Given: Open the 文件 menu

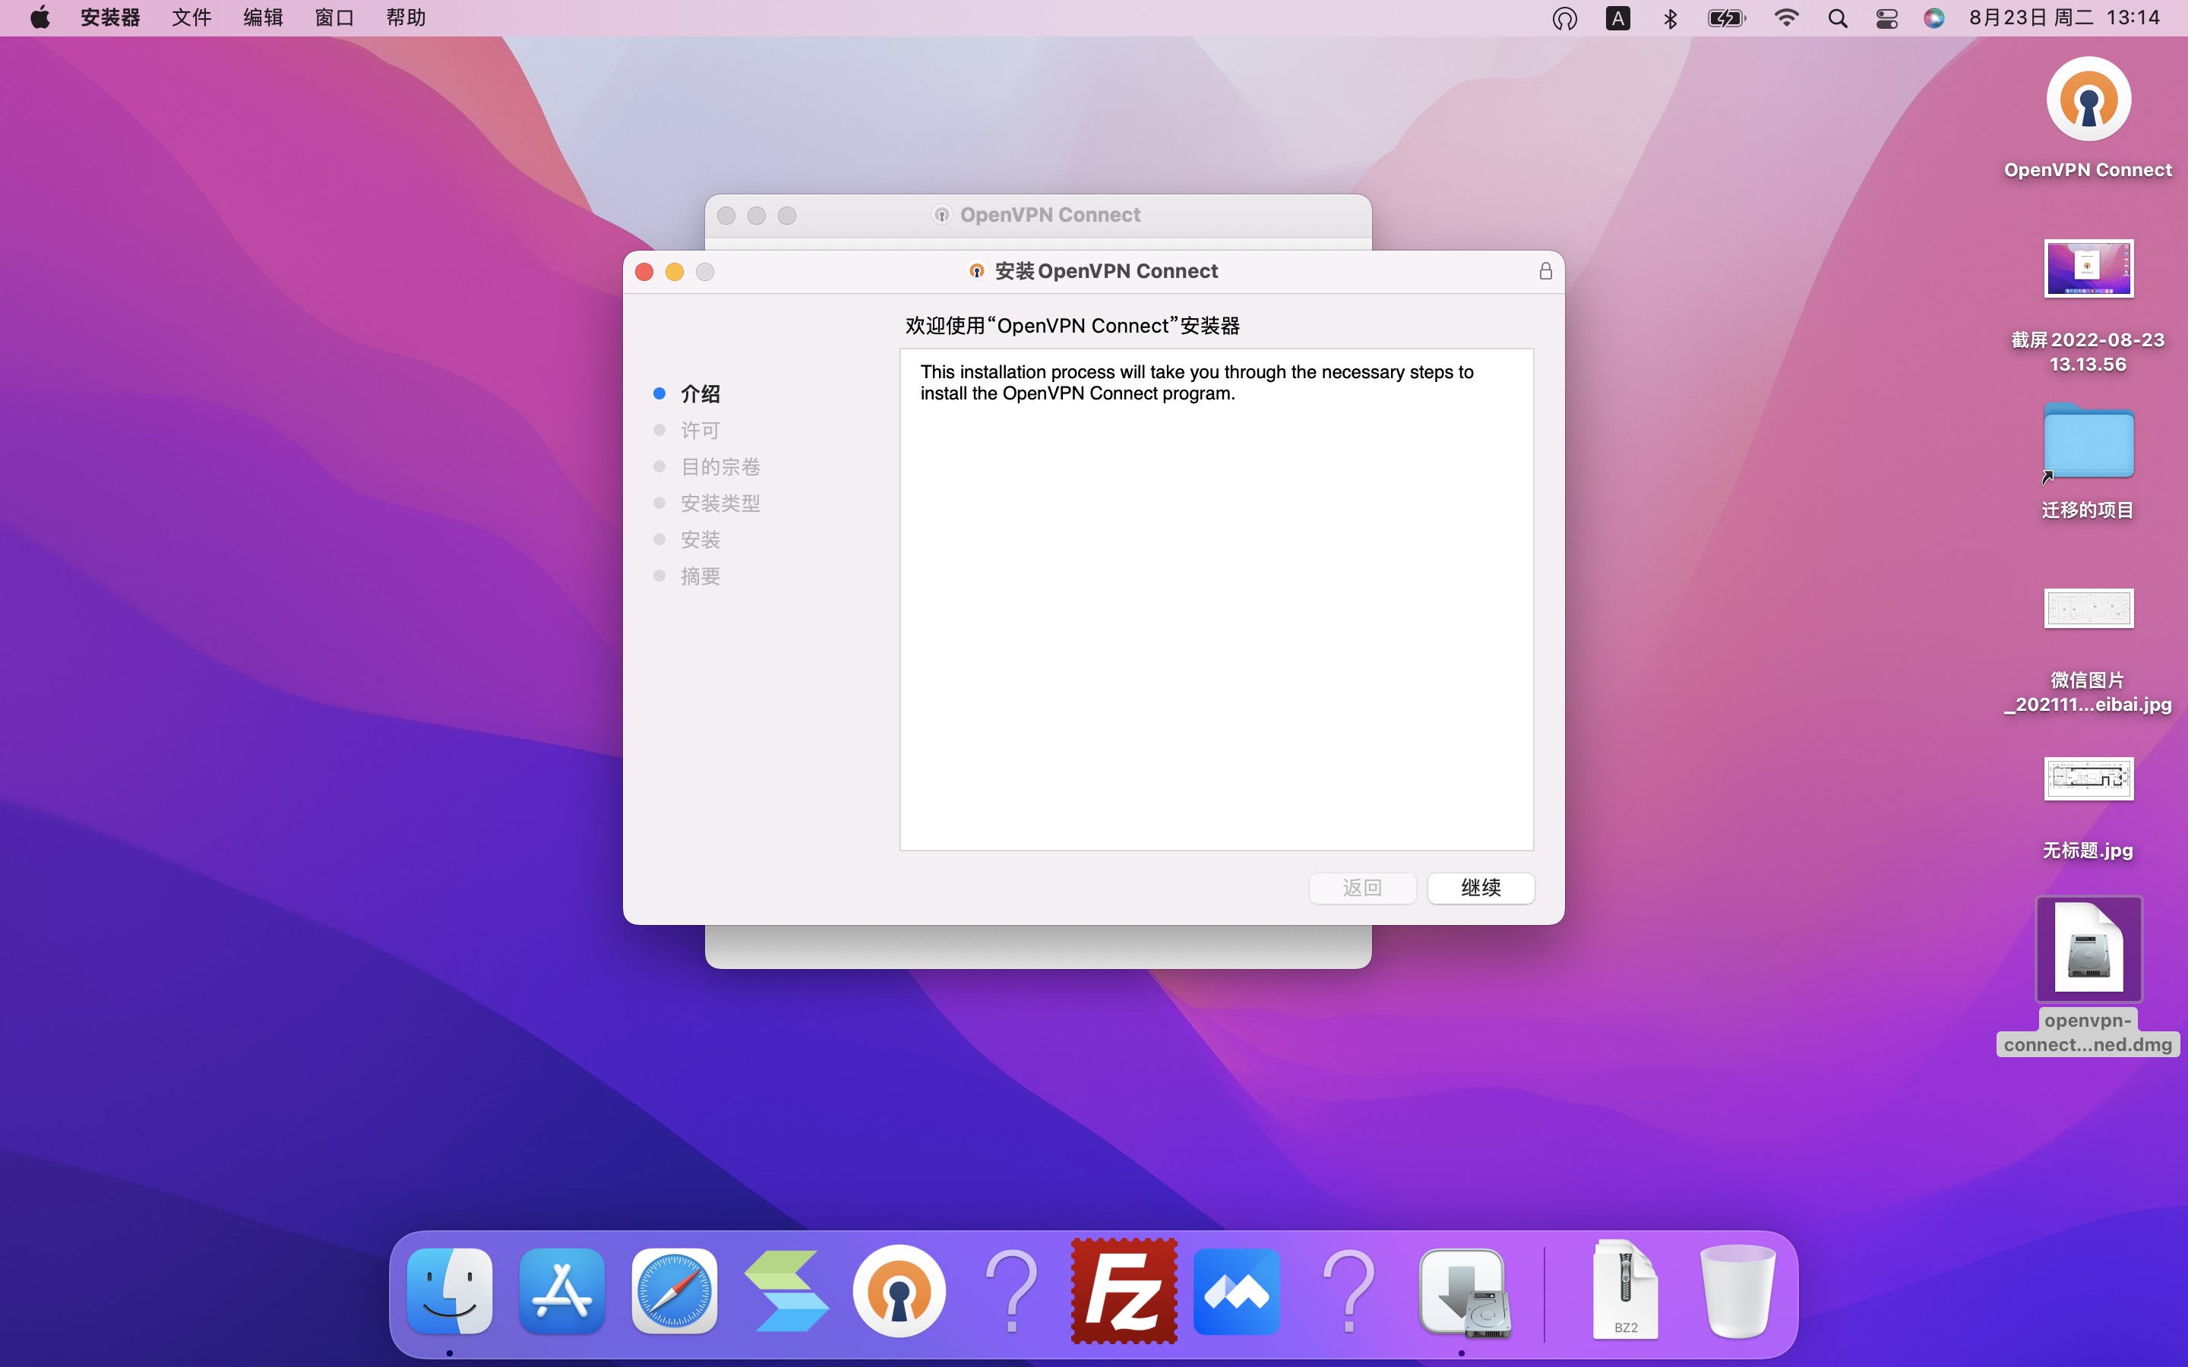Looking at the screenshot, I should [x=191, y=18].
